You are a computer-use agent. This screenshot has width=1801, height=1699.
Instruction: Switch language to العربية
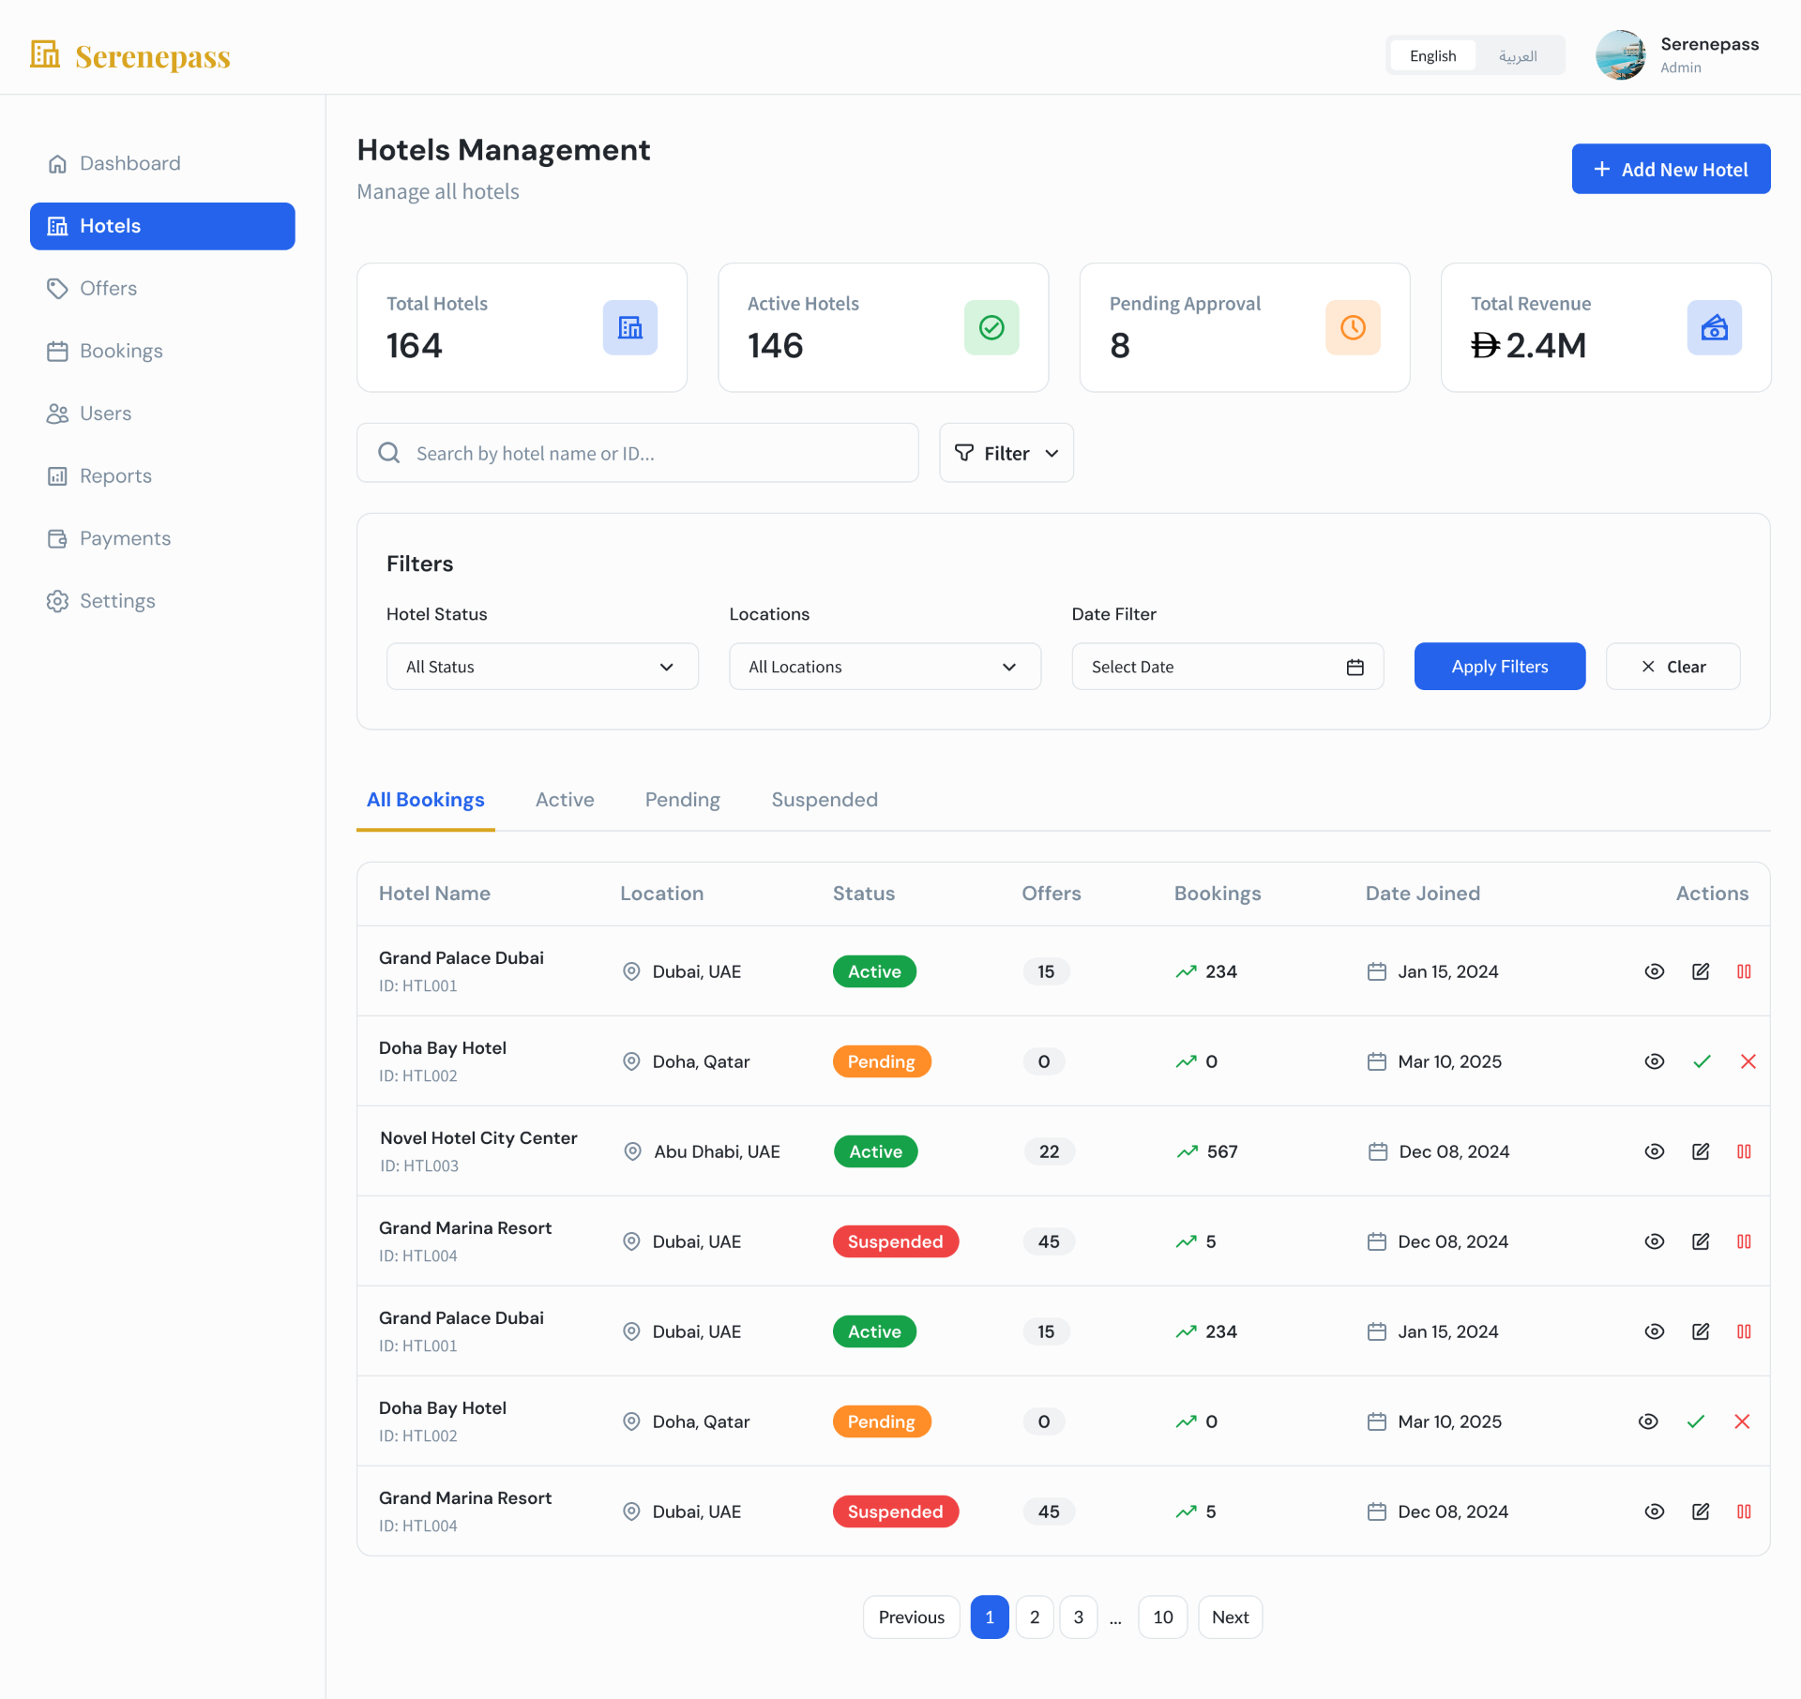click(1518, 55)
